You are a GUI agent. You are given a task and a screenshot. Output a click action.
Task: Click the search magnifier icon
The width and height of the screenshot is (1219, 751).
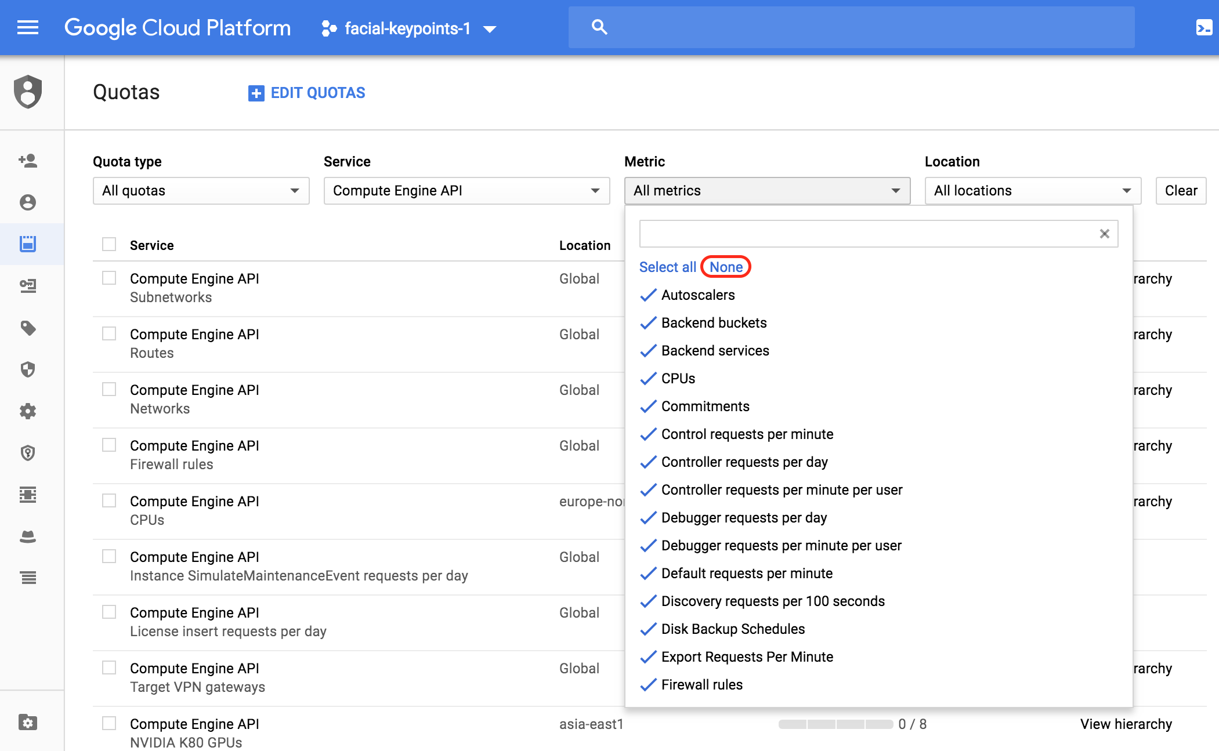pyautogui.click(x=599, y=27)
